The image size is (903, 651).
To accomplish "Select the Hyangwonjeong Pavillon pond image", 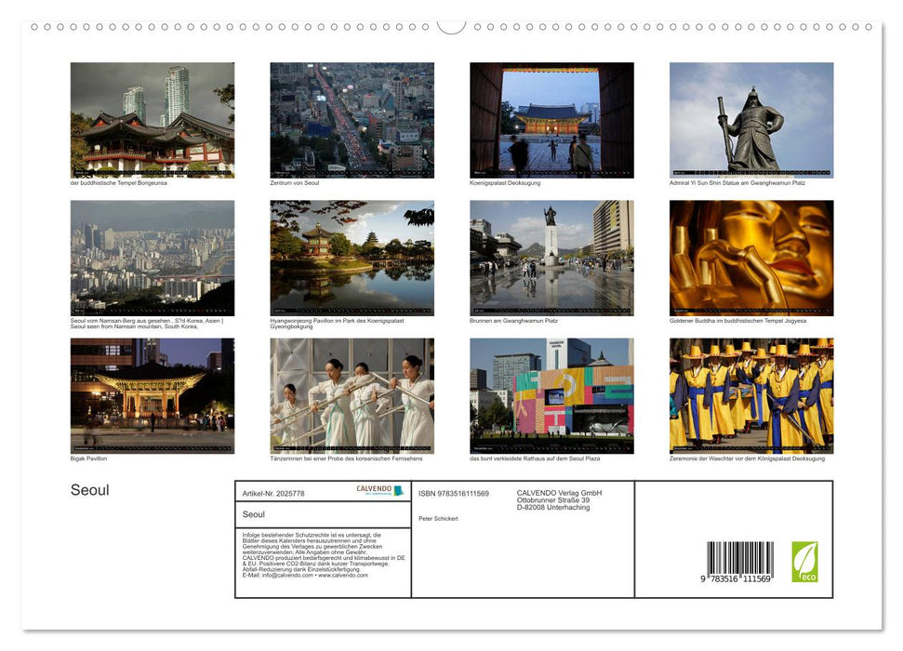I will [x=351, y=257].
